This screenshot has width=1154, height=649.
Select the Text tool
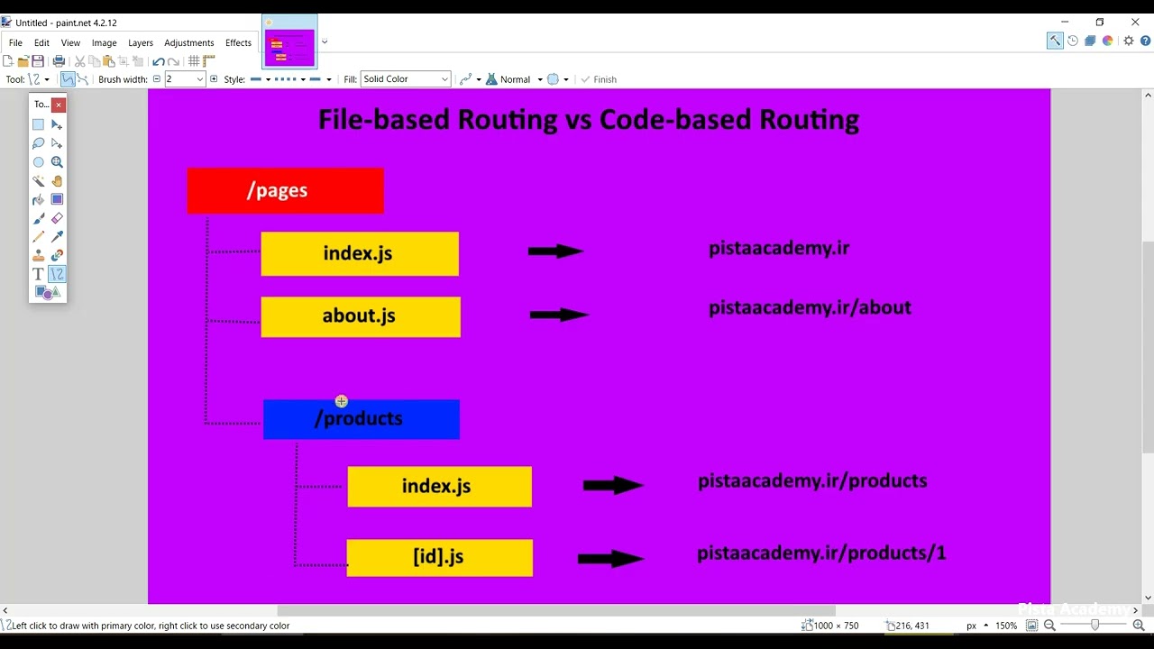click(x=38, y=274)
